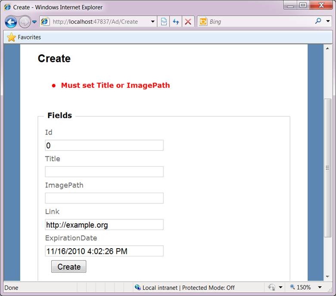Click the browser Forward button
Image resolution: width=336 pixels, height=296 pixels.
click(25, 22)
